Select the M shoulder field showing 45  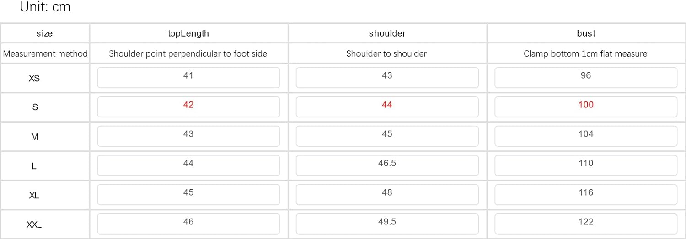point(387,136)
